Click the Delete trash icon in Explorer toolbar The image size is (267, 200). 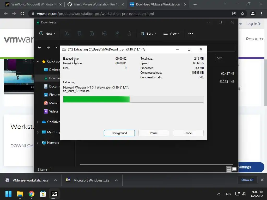pyautogui.click(x=129, y=34)
